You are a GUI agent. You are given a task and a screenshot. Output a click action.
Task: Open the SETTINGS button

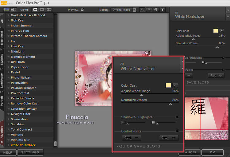pyautogui.click(x=30, y=152)
